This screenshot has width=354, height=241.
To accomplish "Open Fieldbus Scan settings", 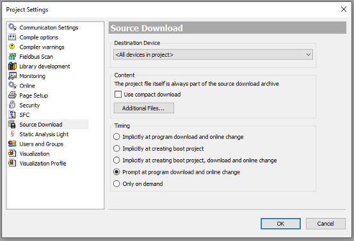I will pyautogui.click(x=36, y=57).
